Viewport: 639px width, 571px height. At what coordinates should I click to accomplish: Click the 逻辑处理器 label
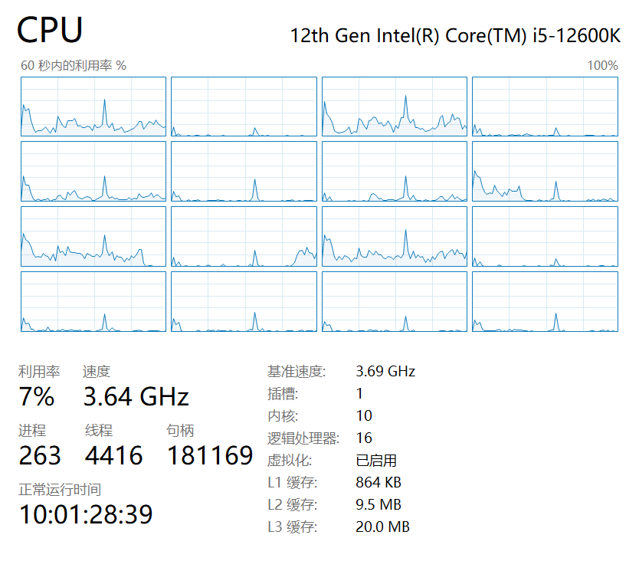303,438
